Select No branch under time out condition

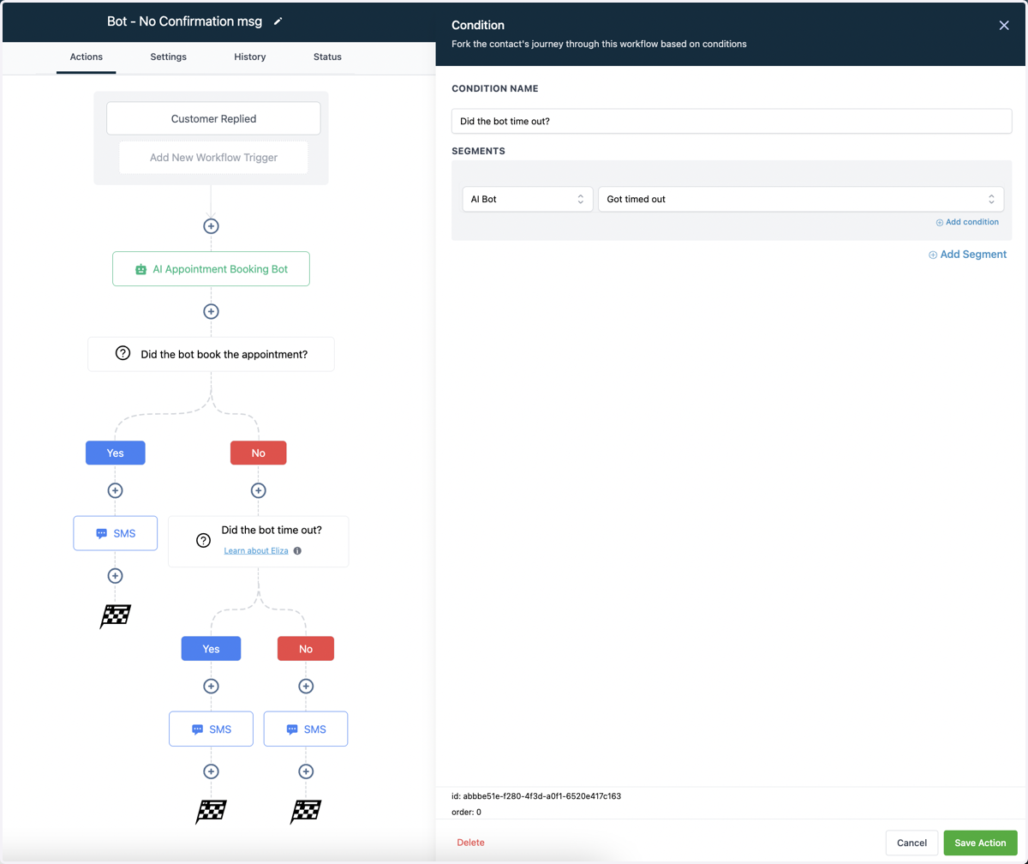[306, 649]
